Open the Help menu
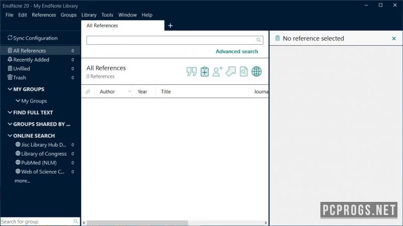This screenshot has height=226, width=403. pyautogui.click(x=147, y=15)
